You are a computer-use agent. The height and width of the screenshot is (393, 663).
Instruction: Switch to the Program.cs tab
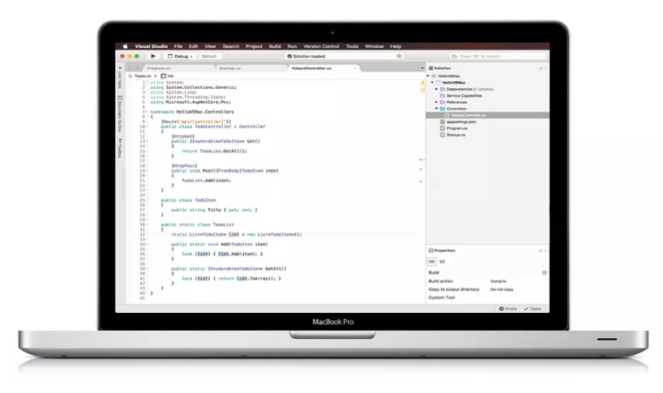click(178, 68)
